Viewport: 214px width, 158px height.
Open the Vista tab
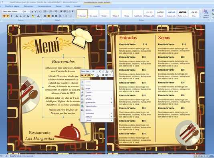click(68, 6)
